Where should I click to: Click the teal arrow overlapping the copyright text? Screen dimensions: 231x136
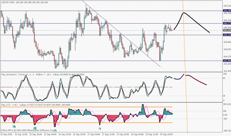[55, 130]
